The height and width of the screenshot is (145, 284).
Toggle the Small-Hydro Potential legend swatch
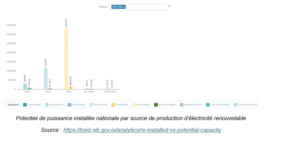[x=235, y=105]
